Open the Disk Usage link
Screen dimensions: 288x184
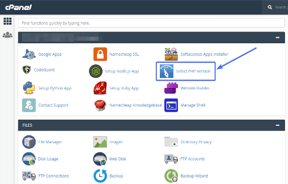[48, 159]
